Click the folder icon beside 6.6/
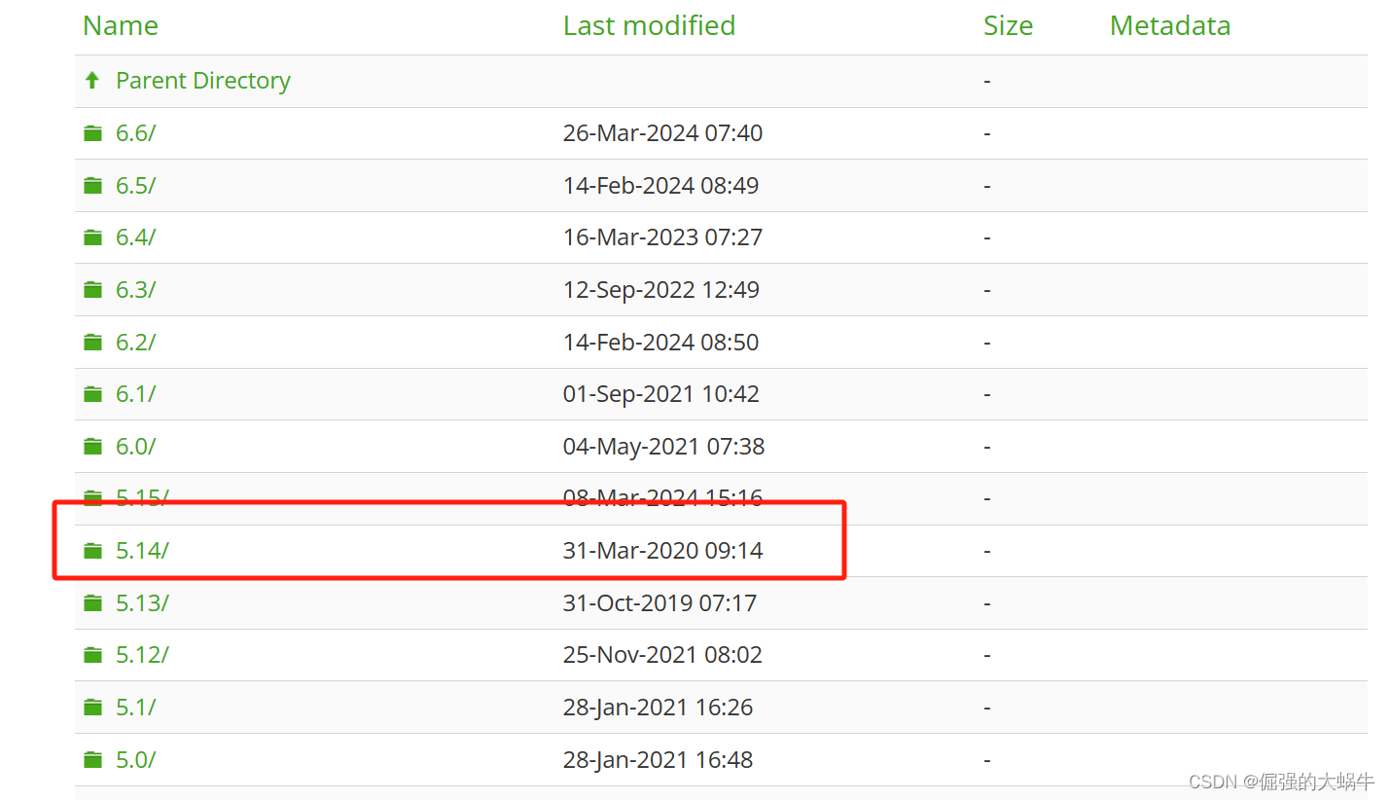This screenshot has height=800, width=1390. click(x=92, y=133)
